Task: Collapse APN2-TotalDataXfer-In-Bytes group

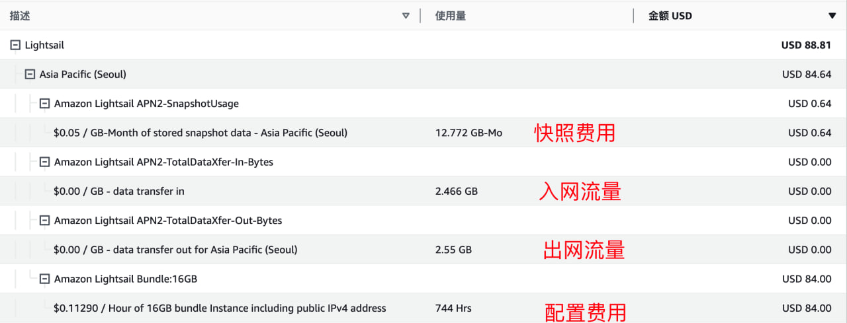Action: [44, 162]
